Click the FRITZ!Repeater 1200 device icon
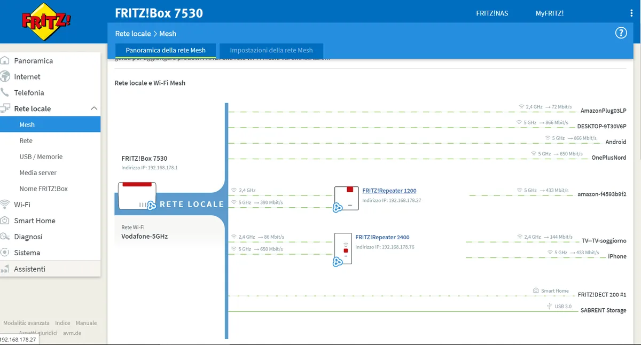641x345 pixels. point(346,199)
